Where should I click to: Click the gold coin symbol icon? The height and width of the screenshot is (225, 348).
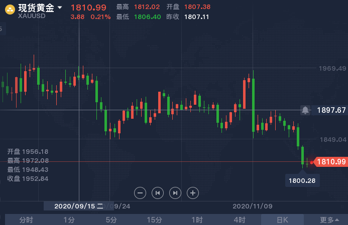pyautogui.click(x=9, y=9)
